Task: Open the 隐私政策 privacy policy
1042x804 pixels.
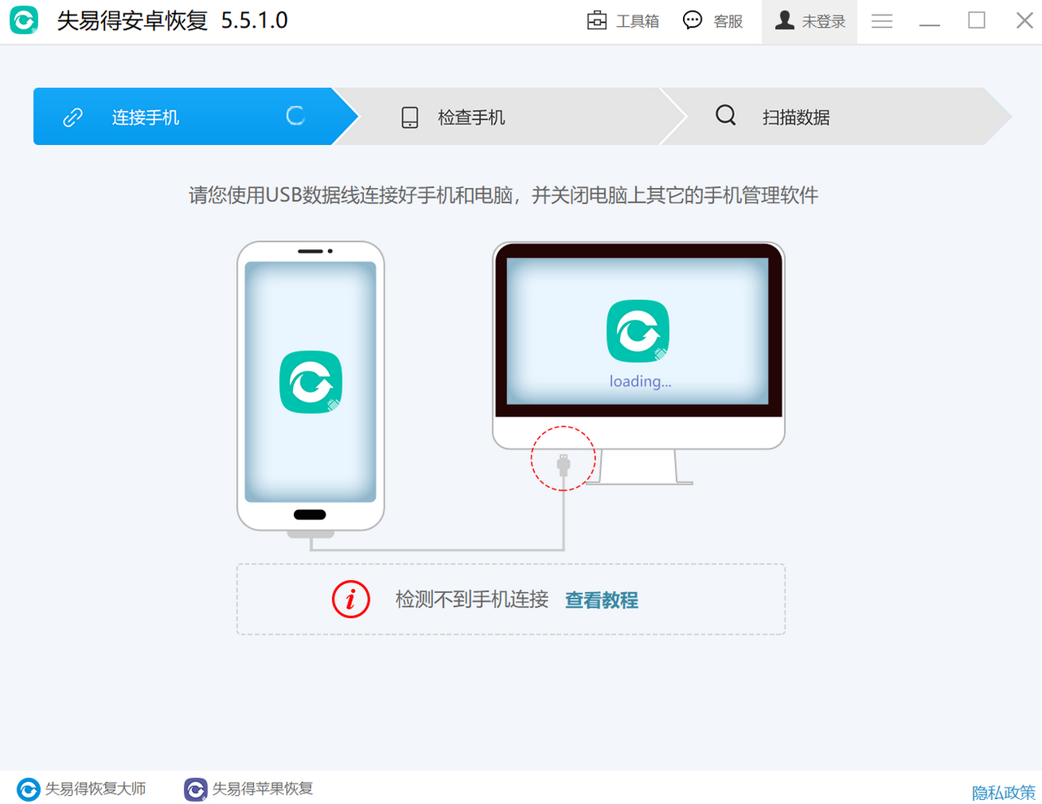Action: pos(1003,791)
